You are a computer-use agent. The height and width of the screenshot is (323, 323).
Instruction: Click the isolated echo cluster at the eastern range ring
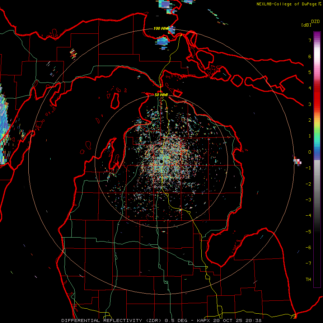(x=297, y=161)
